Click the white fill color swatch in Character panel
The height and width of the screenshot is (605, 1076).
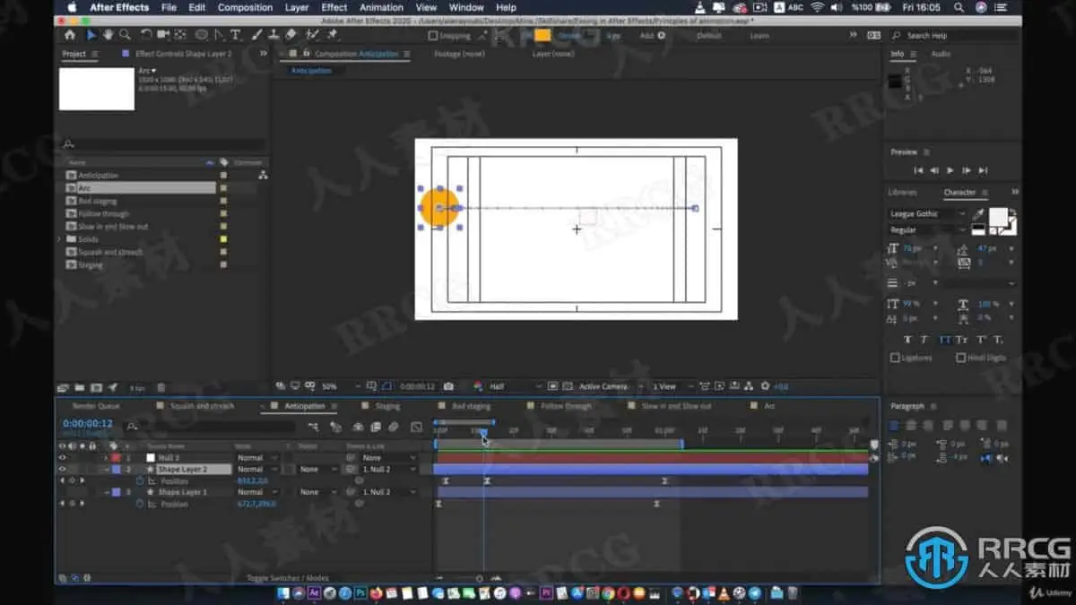(x=998, y=218)
